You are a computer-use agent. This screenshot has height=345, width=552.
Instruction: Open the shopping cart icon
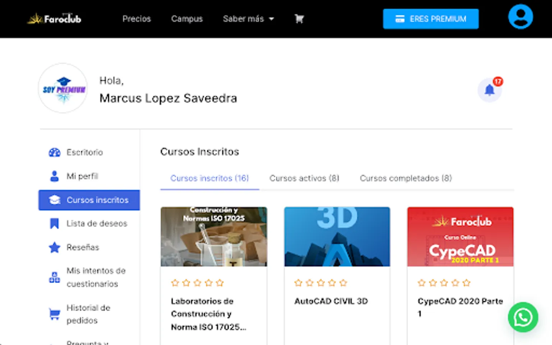[x=299, y=18]
